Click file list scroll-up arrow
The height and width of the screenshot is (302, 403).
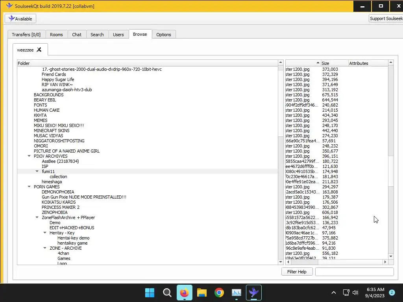click(x=391, y=63)
